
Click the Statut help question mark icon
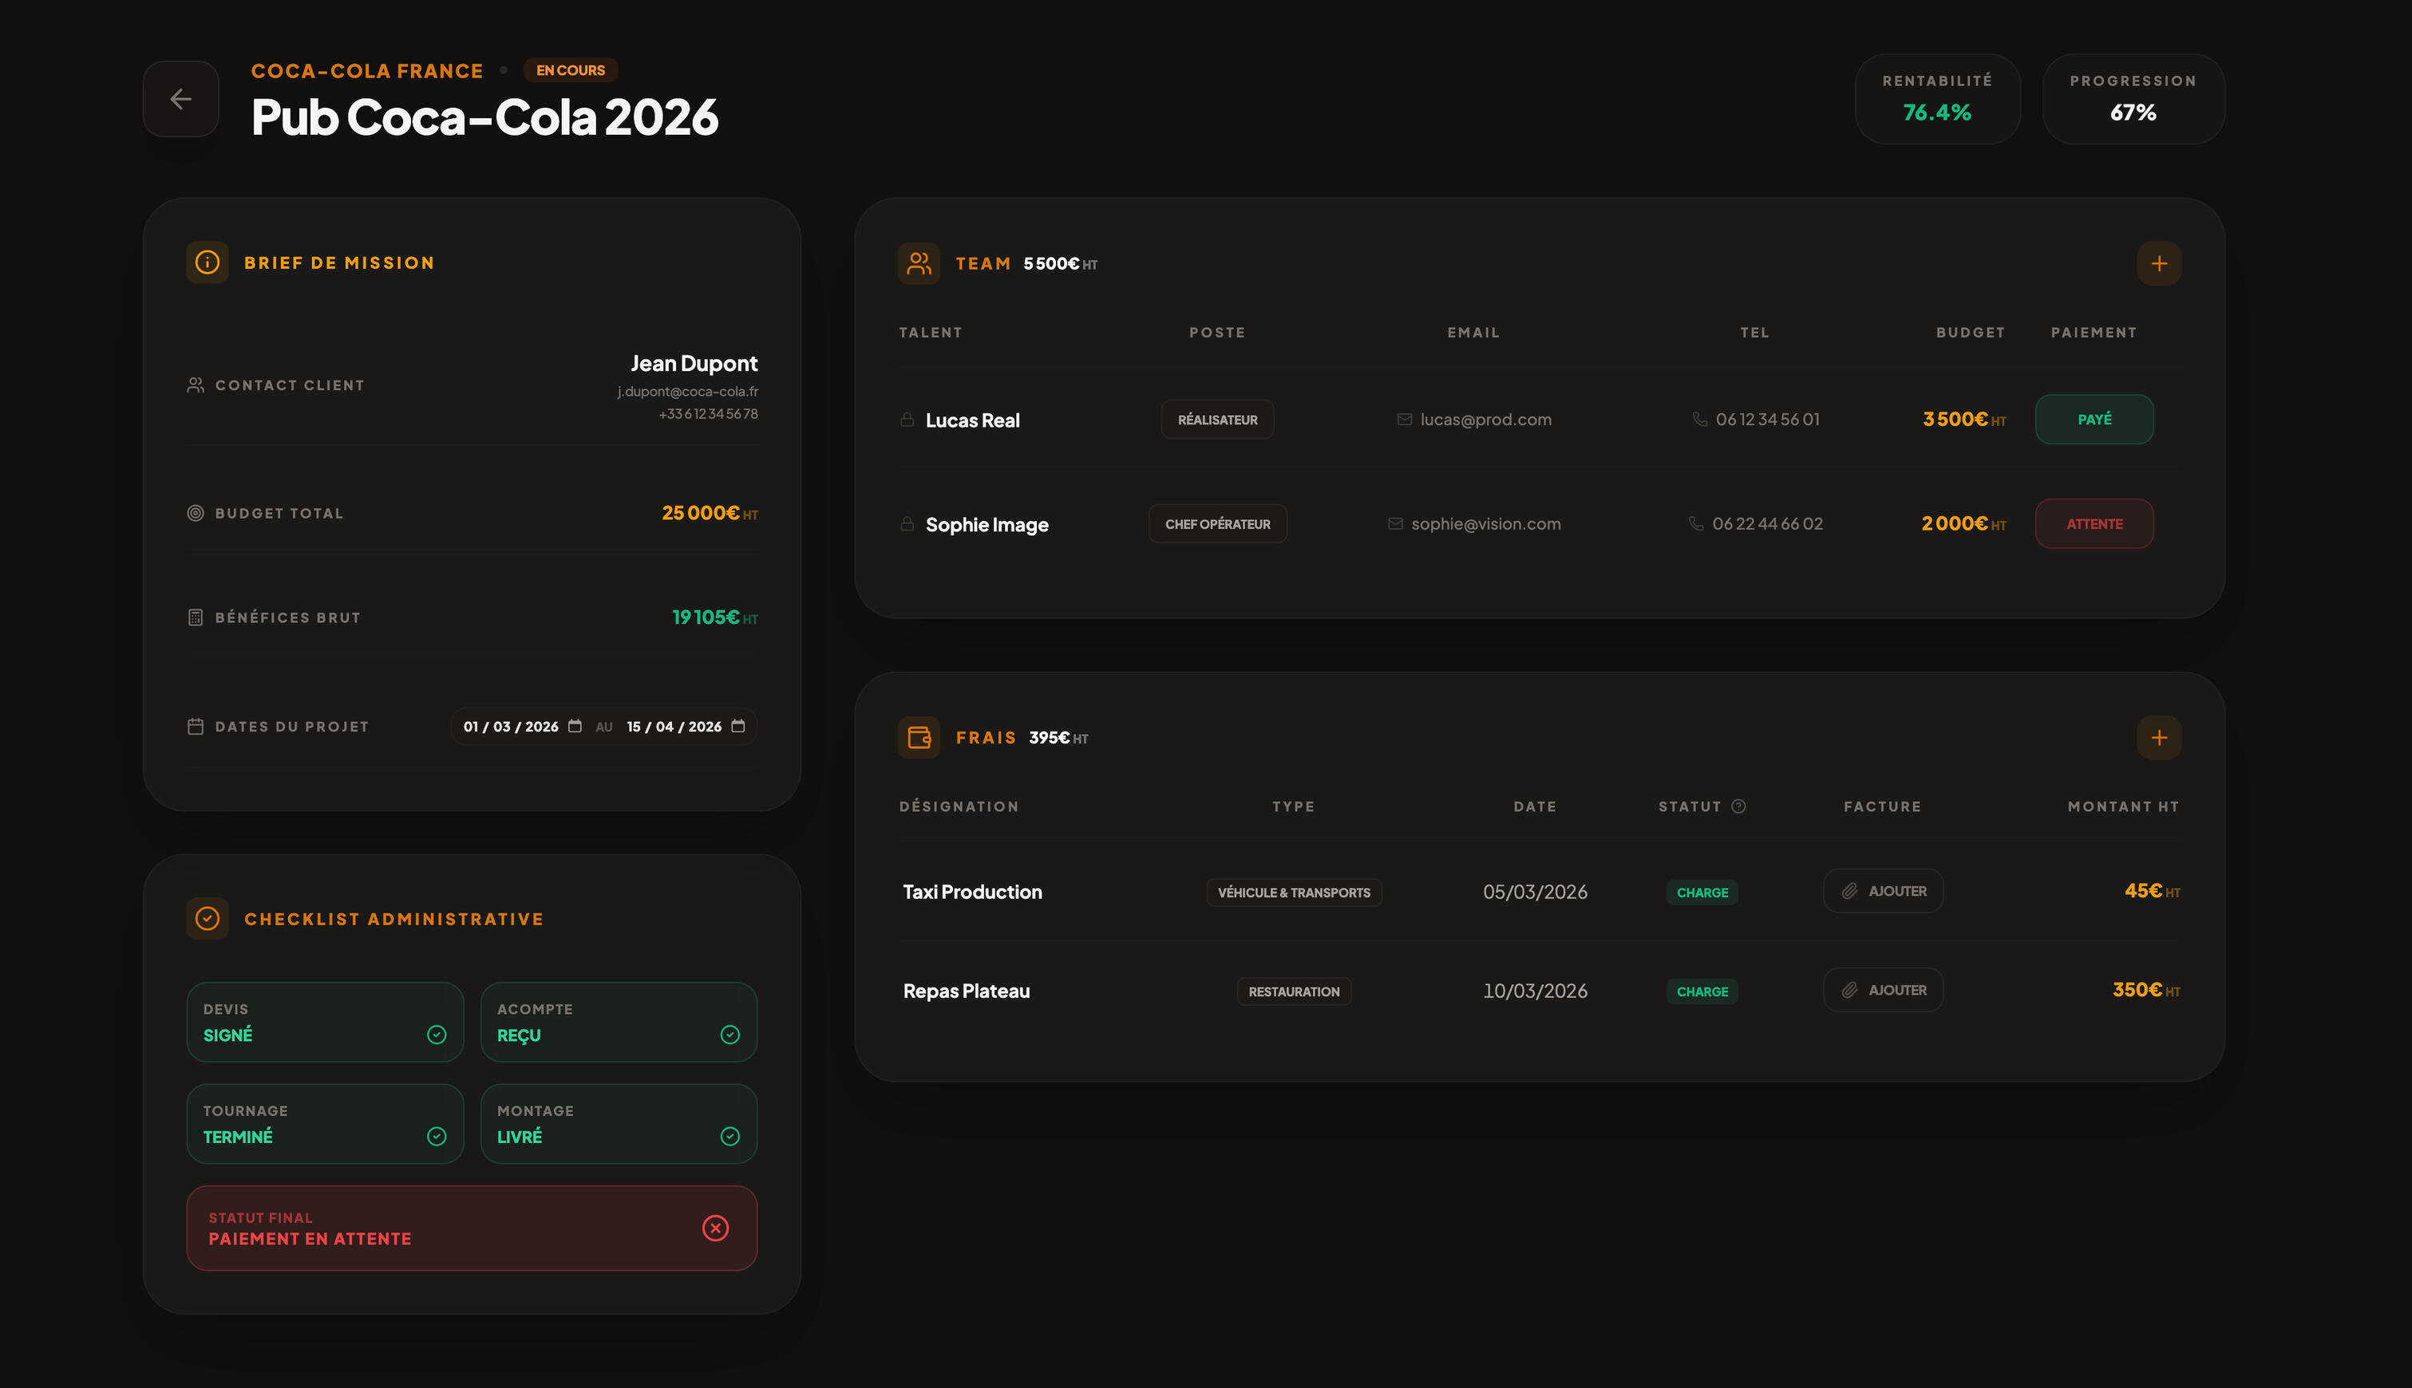1738,806
